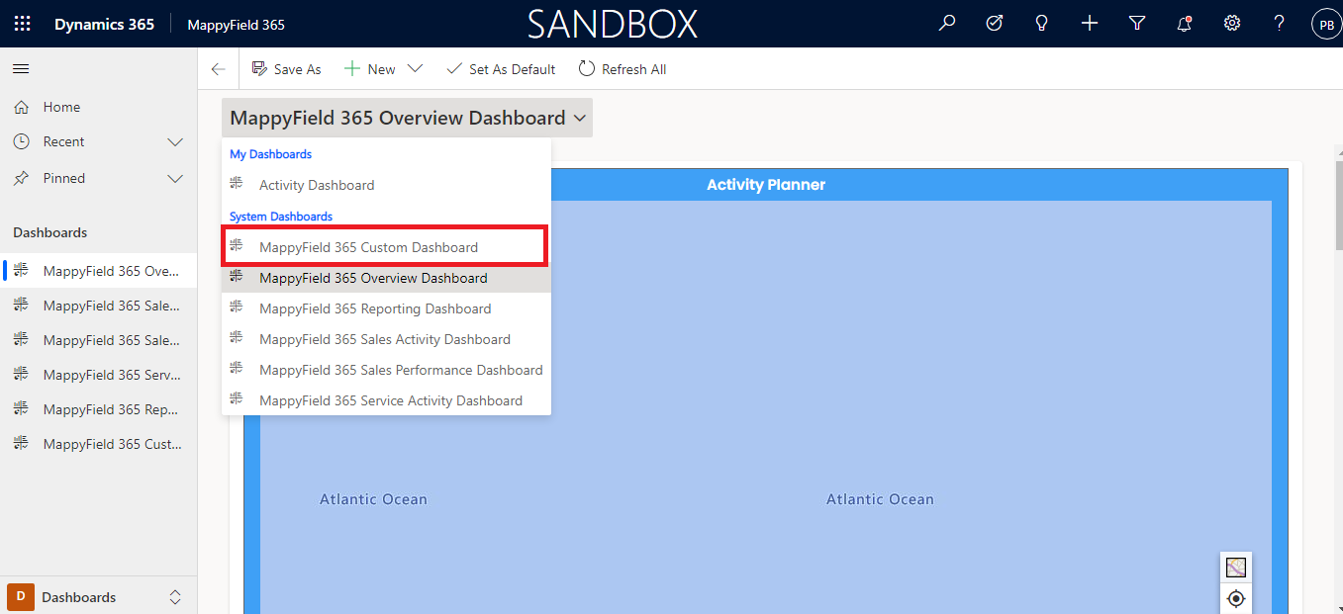The width and height of the screenshot is (1343, 614).
Task: Click the dashboard icon beside Activity Dashboard
Action: tap(237, 184)
